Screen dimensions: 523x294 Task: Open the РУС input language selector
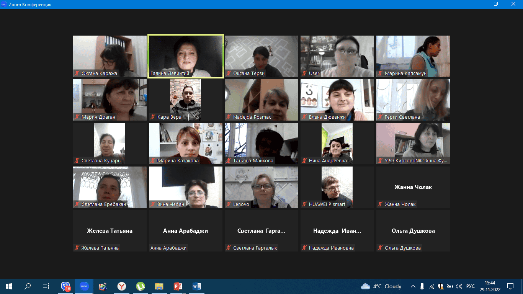[471, 286]
